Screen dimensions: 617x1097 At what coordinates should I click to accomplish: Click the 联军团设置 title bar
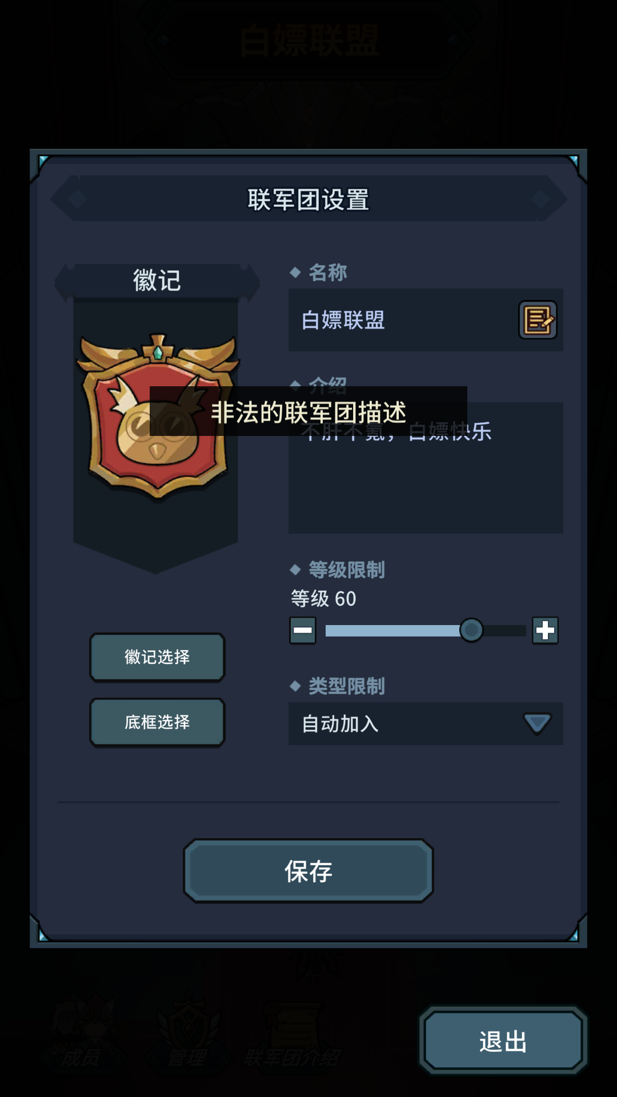pos(308,199)
